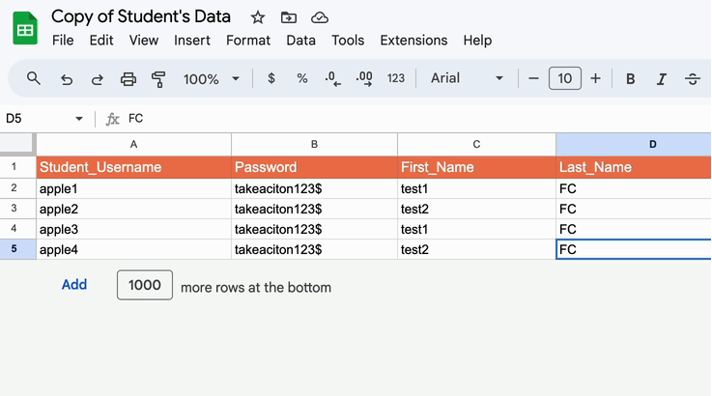Toggle italic formatting

click(x=661, y=79)
